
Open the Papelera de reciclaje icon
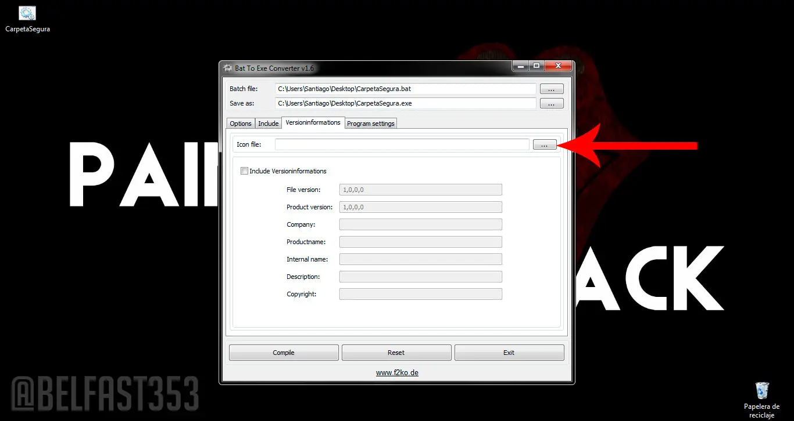point(761,400)
